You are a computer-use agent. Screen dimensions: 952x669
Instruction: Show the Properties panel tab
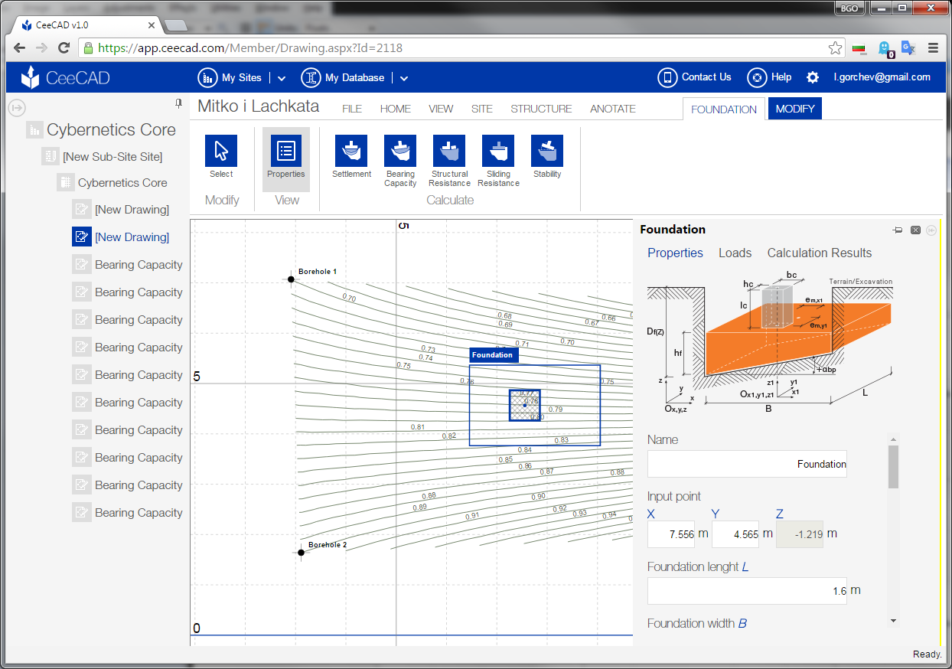pos(675,253)
